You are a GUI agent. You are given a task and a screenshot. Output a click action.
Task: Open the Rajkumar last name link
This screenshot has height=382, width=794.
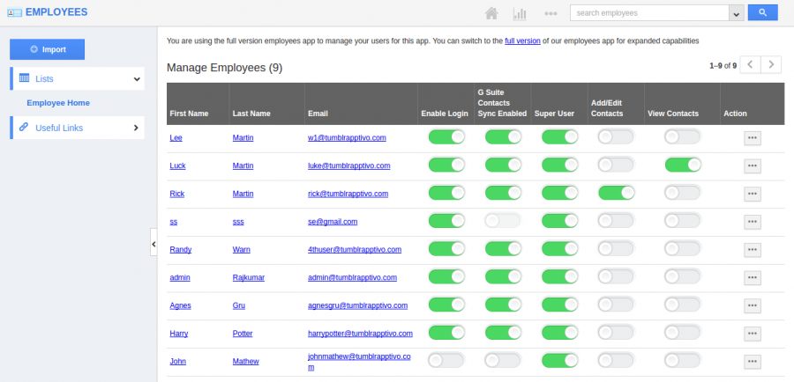click(249, 277)
